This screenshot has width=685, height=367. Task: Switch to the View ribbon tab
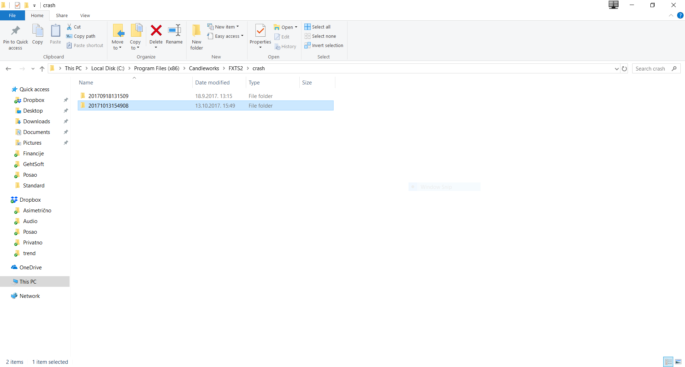pos(85,16)
